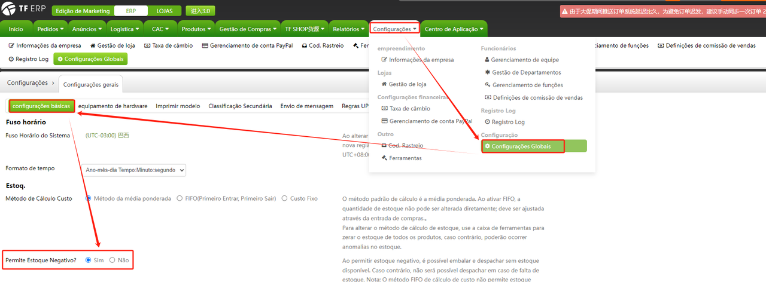Open the Imprimir modelo tab
This screenshot has height=282, width=766.
pyautogui.click(x=178, y=106)
